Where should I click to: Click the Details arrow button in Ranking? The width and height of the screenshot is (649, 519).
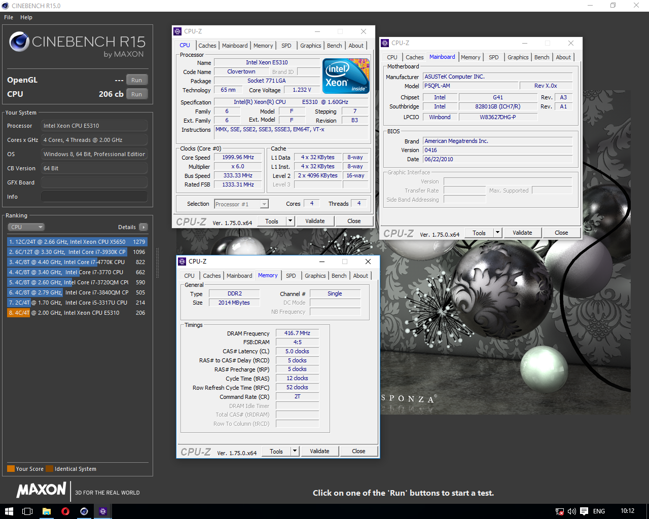[x=143, y=227]
